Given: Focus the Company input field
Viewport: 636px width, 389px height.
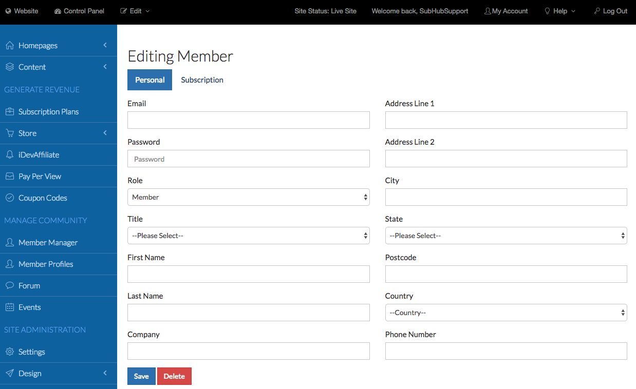Looking at the screenshot, I should point(249,351).
